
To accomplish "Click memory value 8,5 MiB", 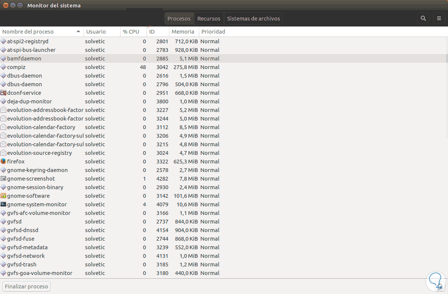I will 188,127.
